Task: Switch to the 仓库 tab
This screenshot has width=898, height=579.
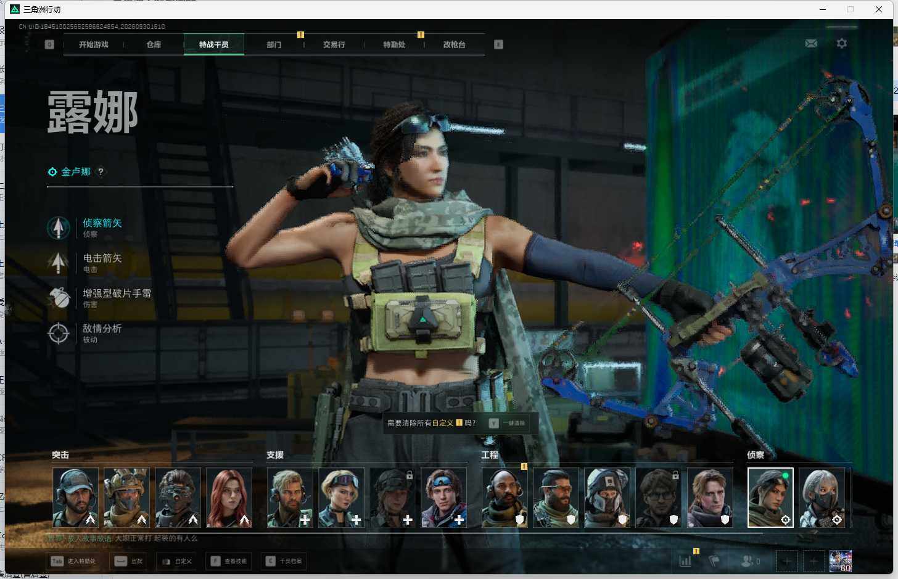Action: [x=154, y=44]
